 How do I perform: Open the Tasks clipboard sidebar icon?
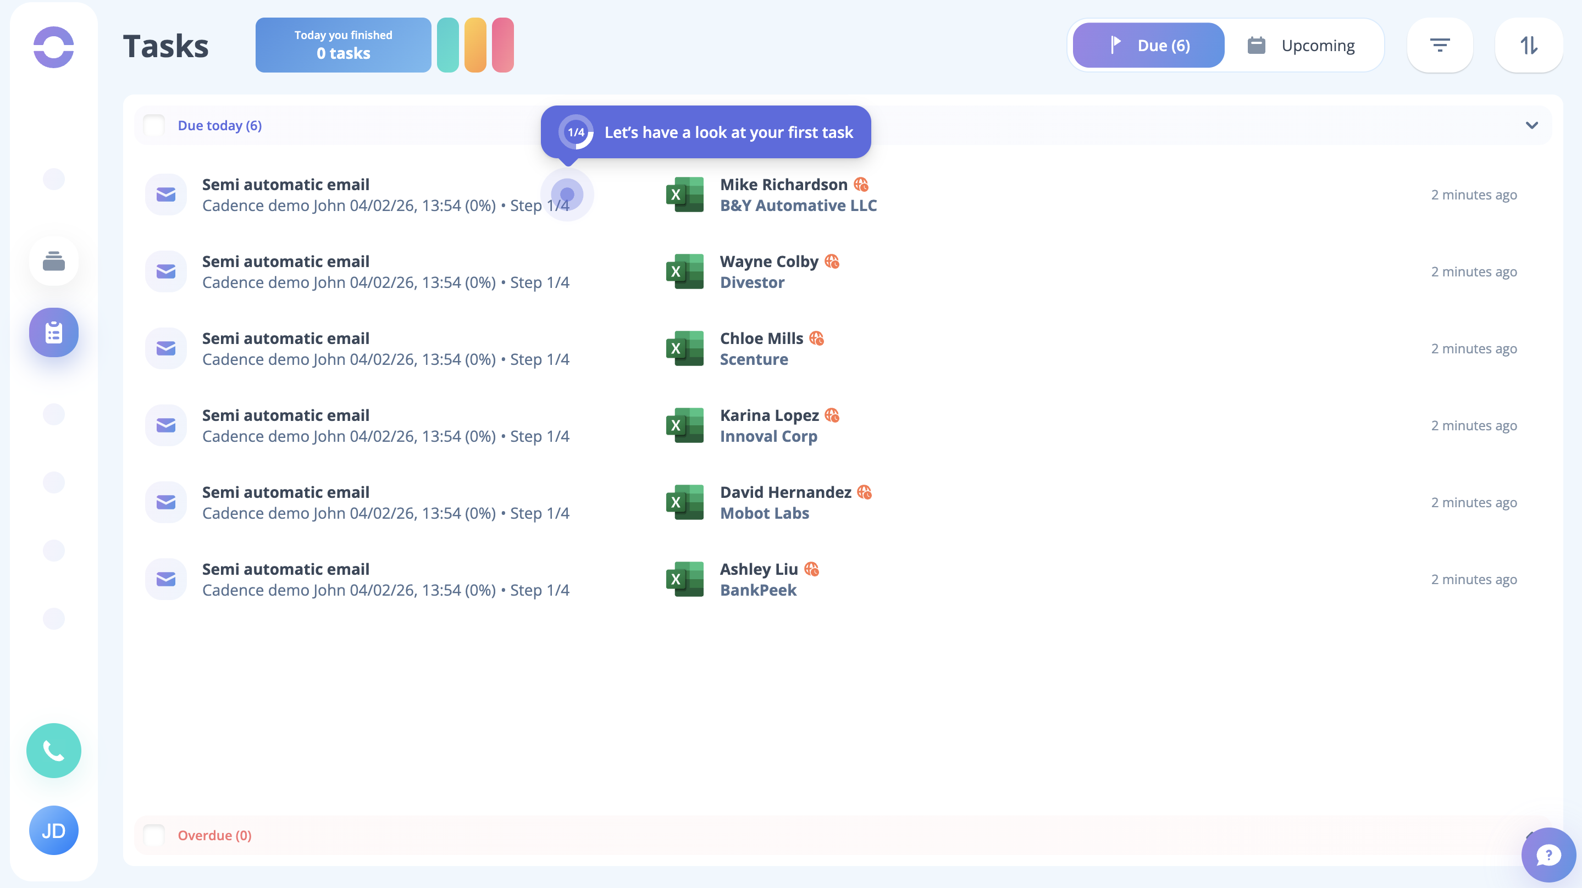pos(53,332)
